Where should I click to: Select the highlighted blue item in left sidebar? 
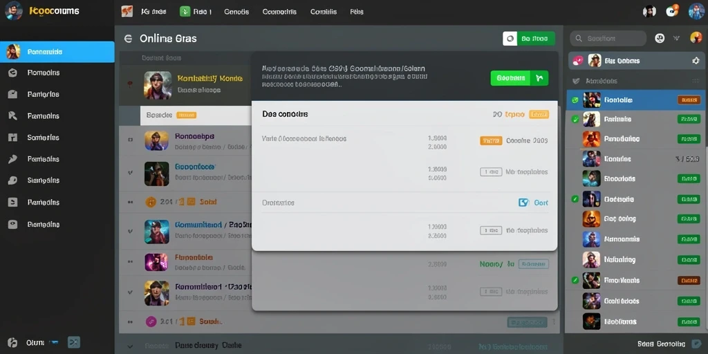57,52
